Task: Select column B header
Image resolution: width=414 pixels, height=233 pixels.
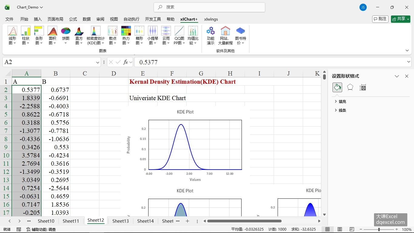Action: tap(55, 73)
